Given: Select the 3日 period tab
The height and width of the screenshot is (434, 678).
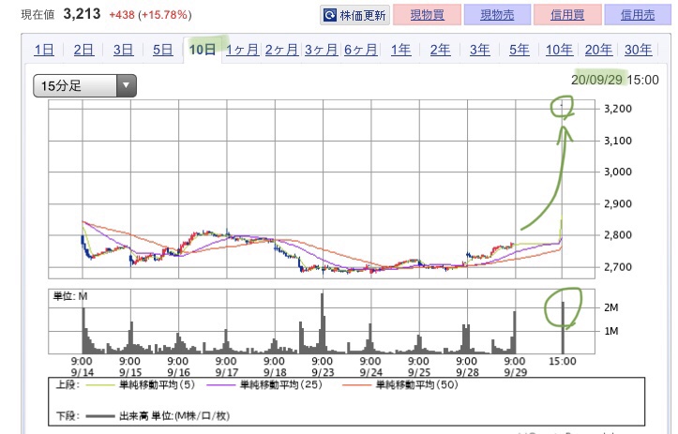Looking at the screenshot, I should (123, 51).
